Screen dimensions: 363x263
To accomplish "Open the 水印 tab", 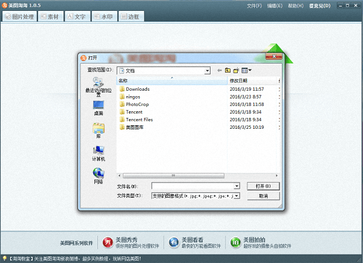I will pos(104,16).
